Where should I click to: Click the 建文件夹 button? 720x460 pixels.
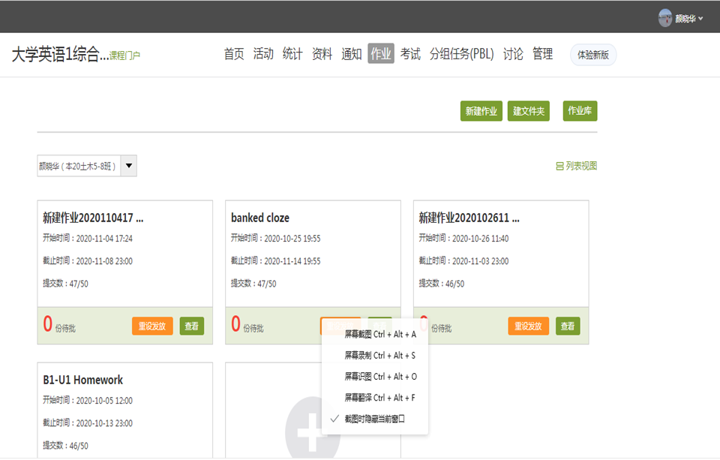[529, 111]
